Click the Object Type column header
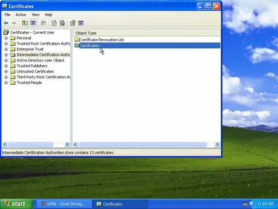This screenshot has height=209, width=278. (x=146, y=33)
